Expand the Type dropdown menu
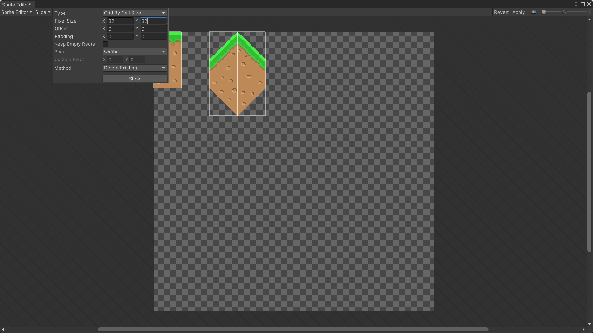 pos(134,13)
